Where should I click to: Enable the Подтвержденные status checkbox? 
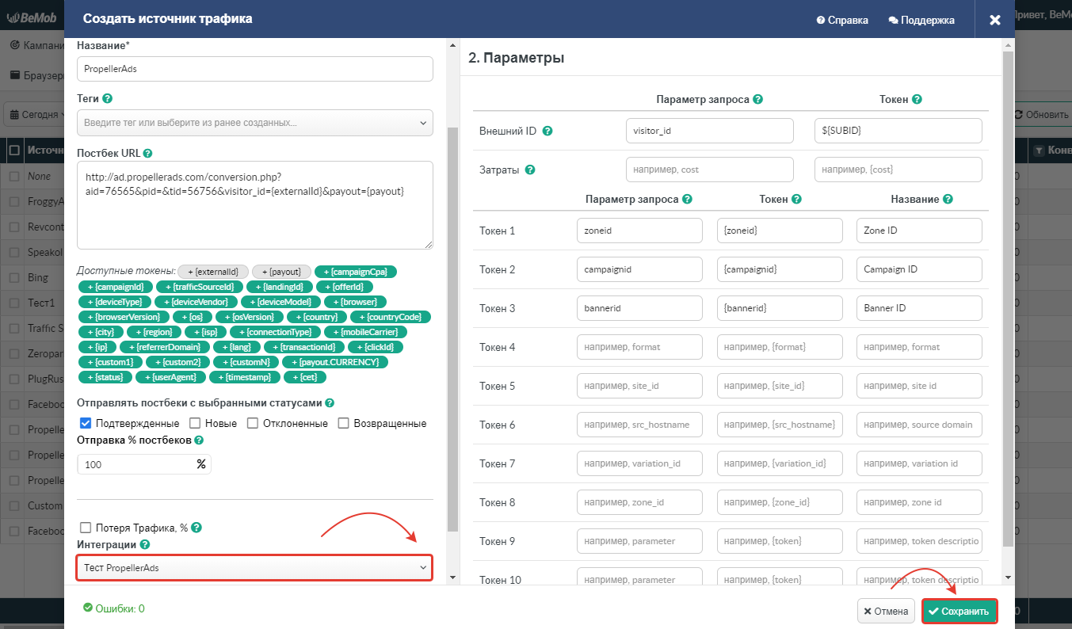click(86, 423)
